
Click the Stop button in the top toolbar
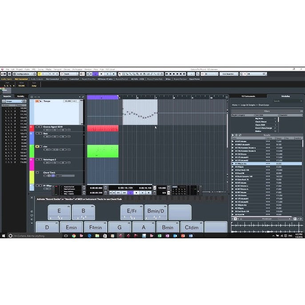coord(101,74)
